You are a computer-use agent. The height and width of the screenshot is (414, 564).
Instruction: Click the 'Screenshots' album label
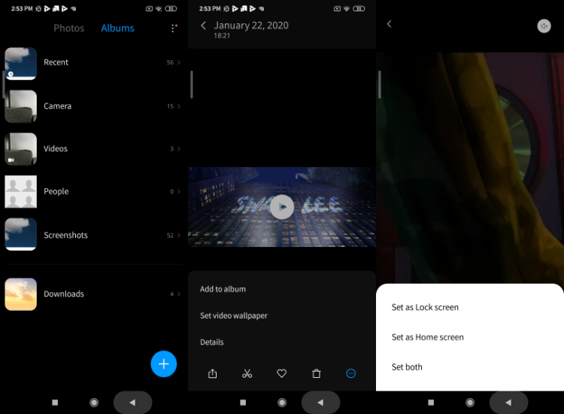tap(65, 235)
